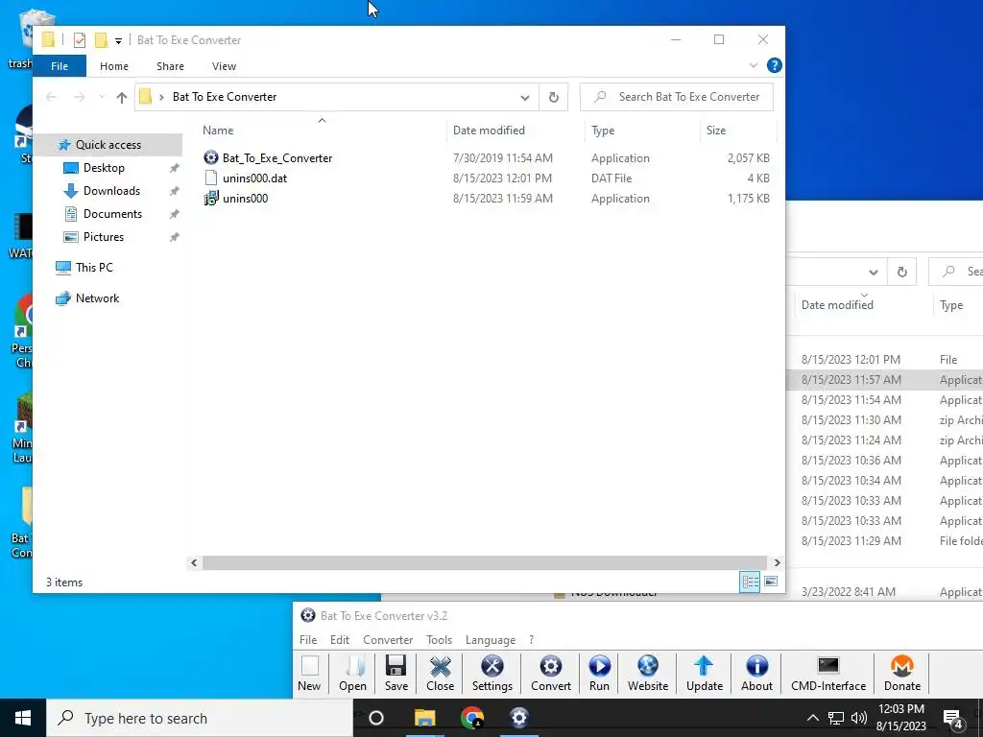The width and height of the screenshot is (983, 737).
Task: Click the Properties checkmark quick access icon
Action: [80, 40]
